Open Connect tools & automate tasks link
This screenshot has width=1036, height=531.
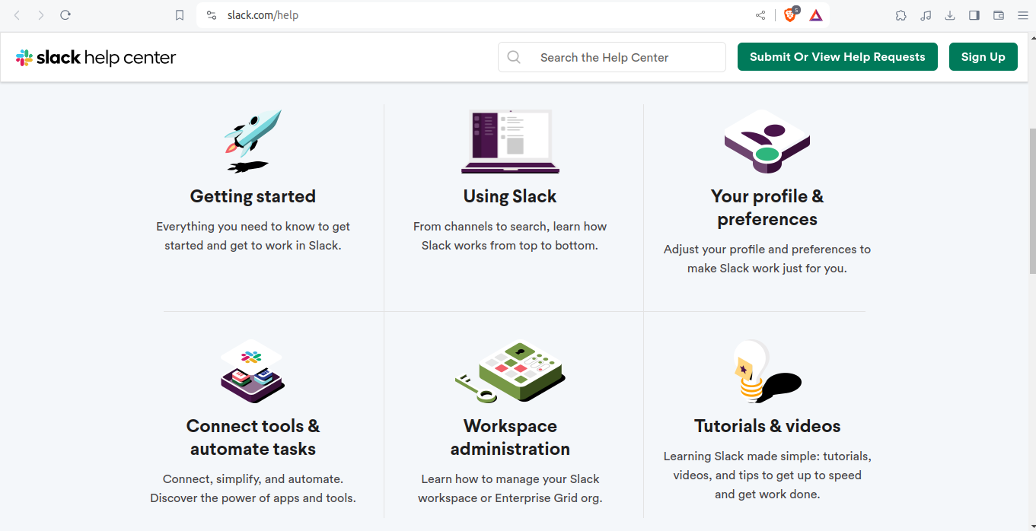(x=253, y=437)
